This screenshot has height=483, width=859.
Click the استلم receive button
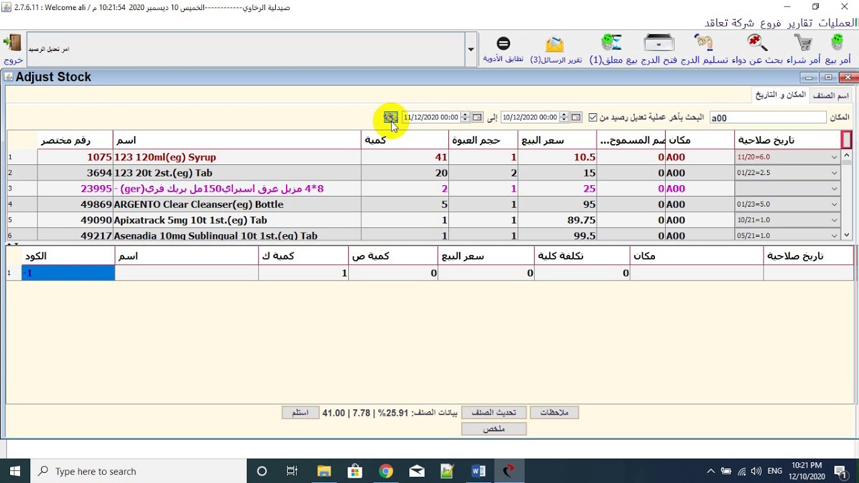coord(300,413)
